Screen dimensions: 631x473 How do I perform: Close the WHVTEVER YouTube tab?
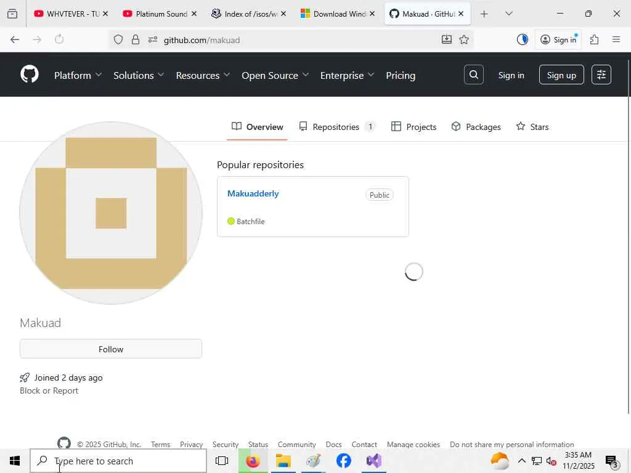105,14
